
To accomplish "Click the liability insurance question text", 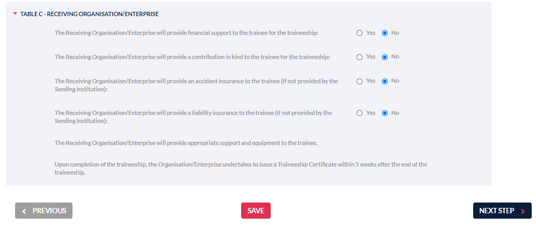I will pyautogui.click(x=193, y=117).
